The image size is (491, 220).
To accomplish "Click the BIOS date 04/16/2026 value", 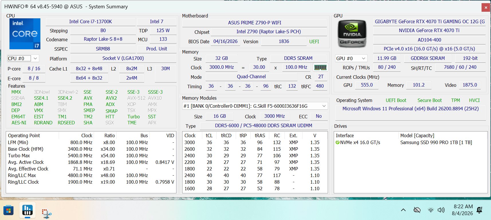I will (x=225, y=42).
